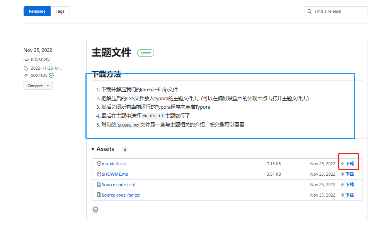The image size is (390, 226).
Task: Click the tag icon beside 2022-11-25-M...
Action: [26, 68]
